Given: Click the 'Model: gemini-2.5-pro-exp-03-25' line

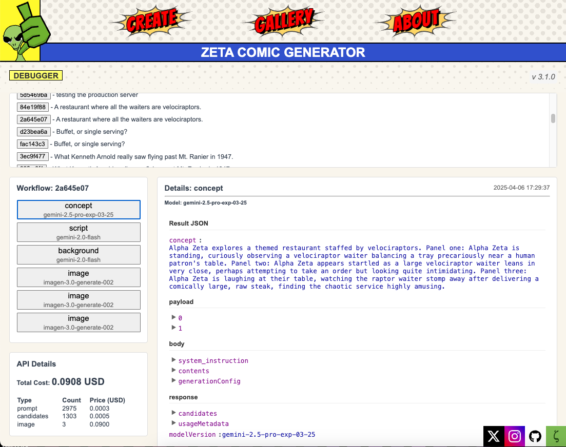Looking at the screenshot, I should (x=206, y=202).
